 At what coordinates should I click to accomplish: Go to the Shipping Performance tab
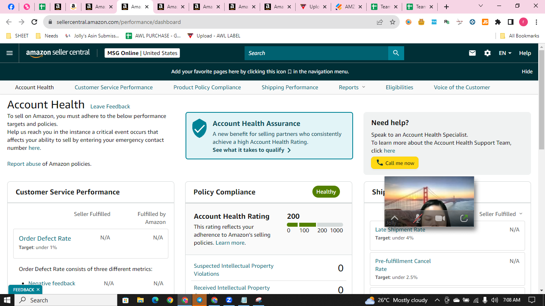290,87
